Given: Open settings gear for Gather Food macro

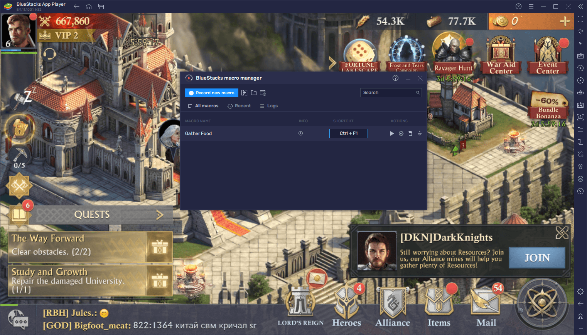Looking at the screenshot, I should 401,133.
